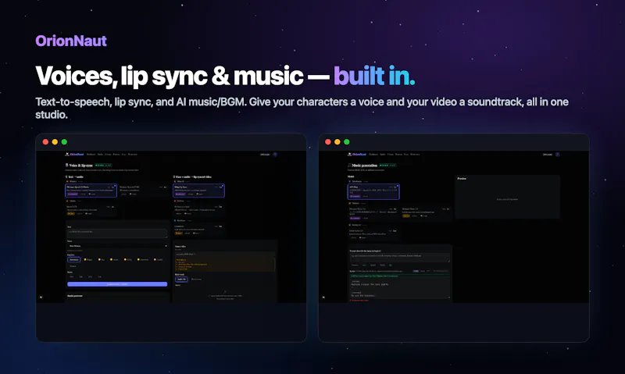The image size is (625, 374).
Task: Focus the lyrics text area in music window
Action: tap(400, 288)
